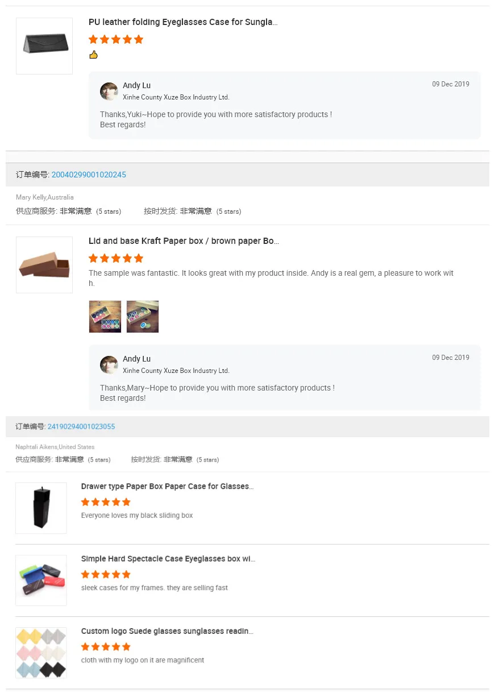
Task: Open order number 24190294001023055
Action: click(x=81, y=427)
